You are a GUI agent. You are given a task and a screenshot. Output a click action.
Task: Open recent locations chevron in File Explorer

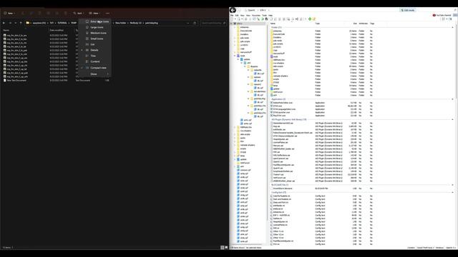point(16,23)
